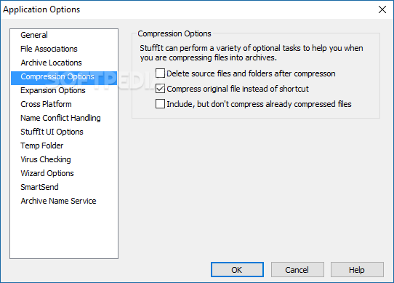Click the Cancel button
This screenshot has height=283, width=394.
click(x=297, y=270)
